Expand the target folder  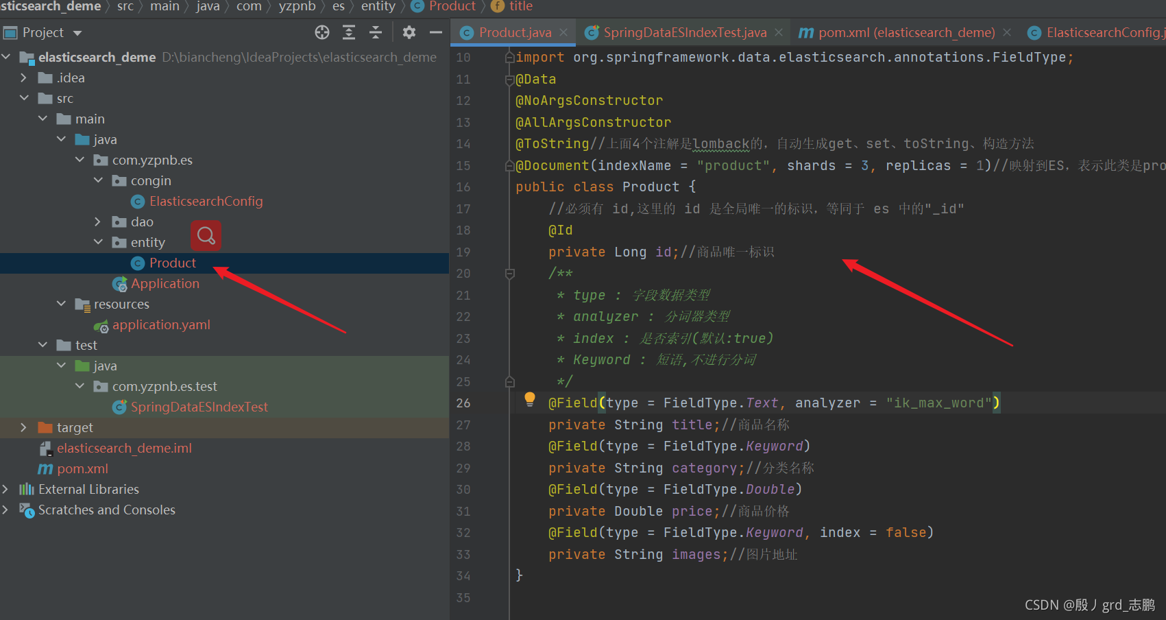point(24,427)
